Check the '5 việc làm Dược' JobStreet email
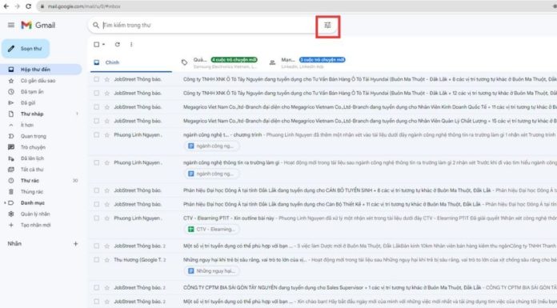 [x=96, y=246]
